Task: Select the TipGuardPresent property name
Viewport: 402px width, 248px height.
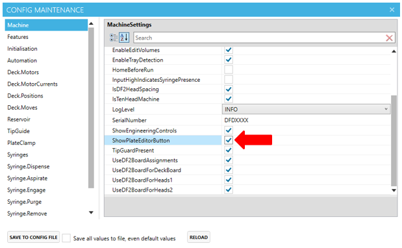Action: pos(133,151)
